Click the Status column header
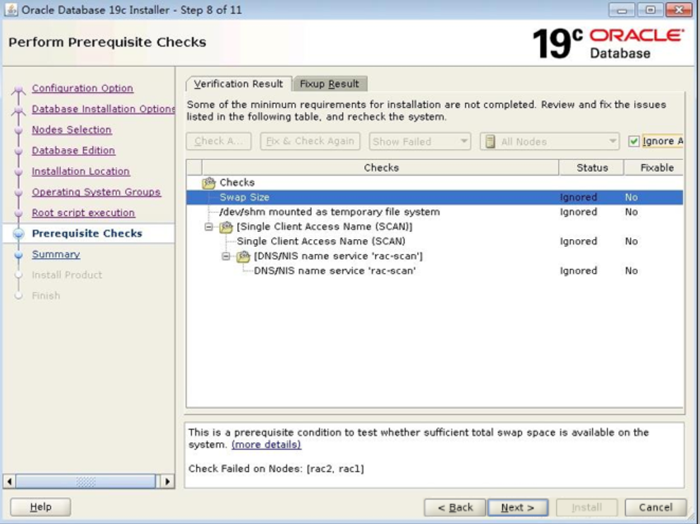This screenshot has width=700, height=524. (x=591, y=168)
